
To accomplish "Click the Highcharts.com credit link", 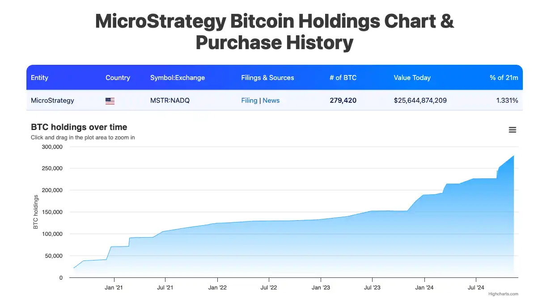I will [x=503, y=294].
